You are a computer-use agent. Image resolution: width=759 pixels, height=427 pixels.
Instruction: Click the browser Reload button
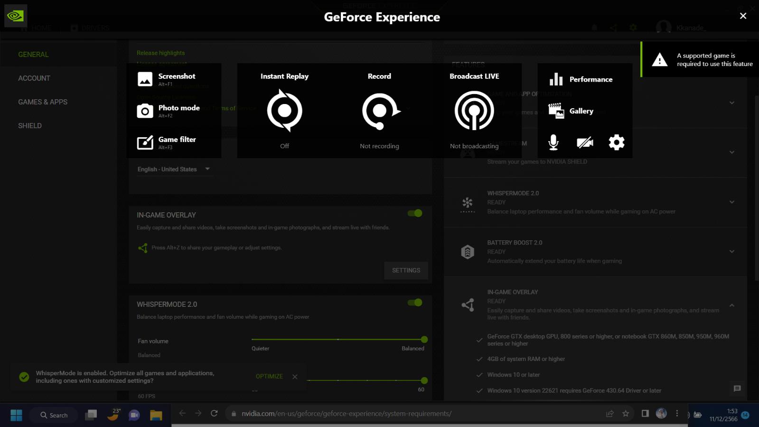(x=214, y=413)
